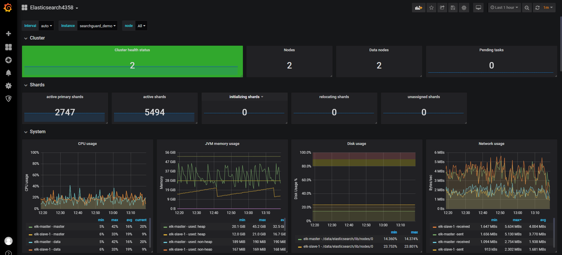Screen dimensions: 562x255
Task: Open dashboard settings gear
Action: (464, 8)
